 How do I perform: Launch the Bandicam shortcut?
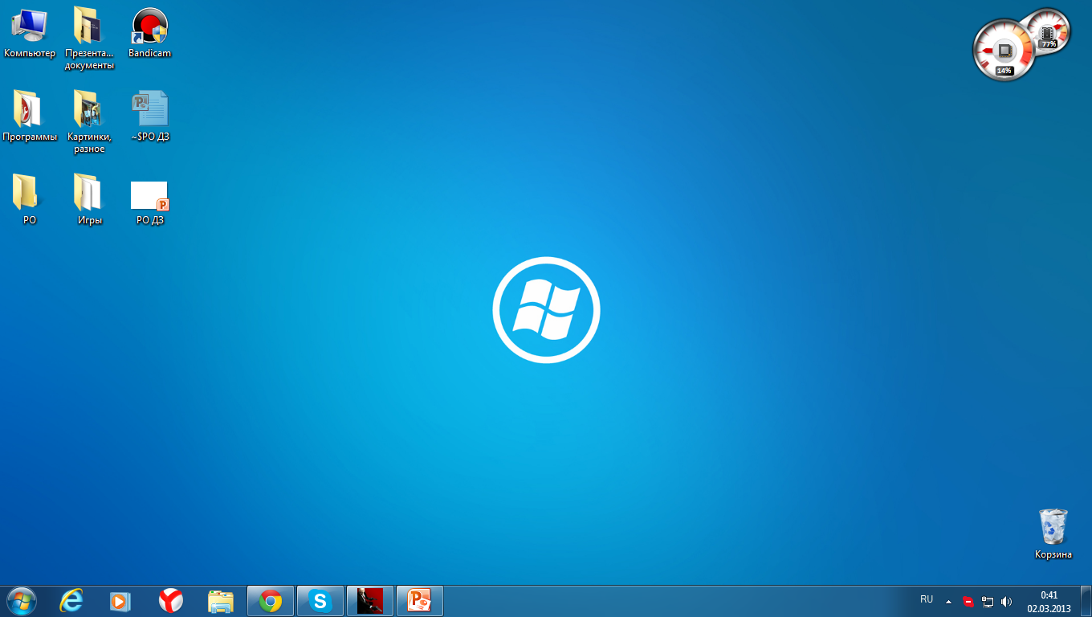(x=149, y=33)
